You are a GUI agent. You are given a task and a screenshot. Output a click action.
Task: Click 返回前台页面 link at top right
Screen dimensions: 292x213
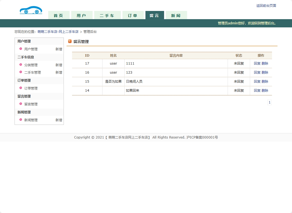[266, 6]
